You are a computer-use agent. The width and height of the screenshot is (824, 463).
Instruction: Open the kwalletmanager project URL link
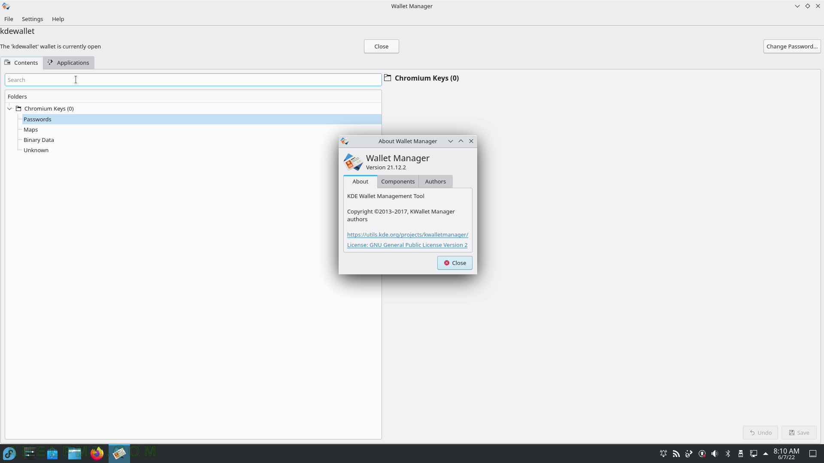(x=408, y=235)
